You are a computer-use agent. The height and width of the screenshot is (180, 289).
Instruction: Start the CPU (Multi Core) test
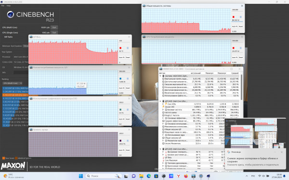tap(54, 27)
